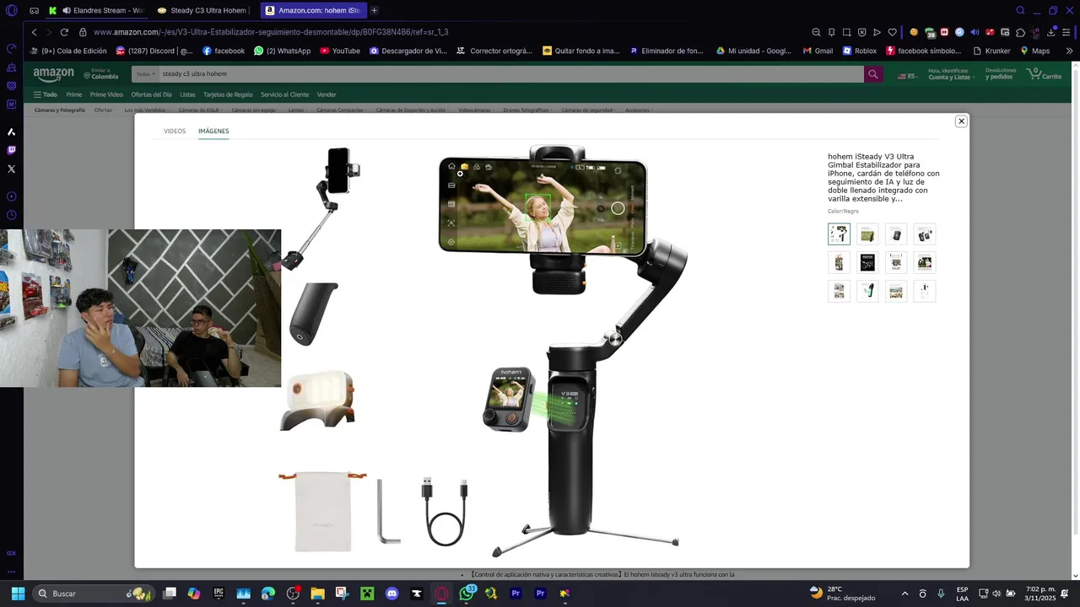This screenshot has height=607, width=1080.
Task: Reload the Amazon page
Action: coord(64,32)
